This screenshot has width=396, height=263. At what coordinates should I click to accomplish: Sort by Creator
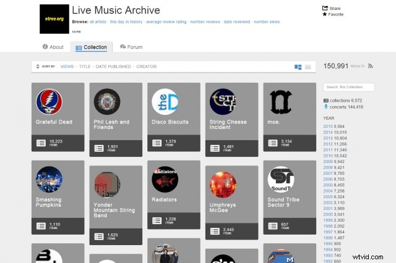point(147,67)
